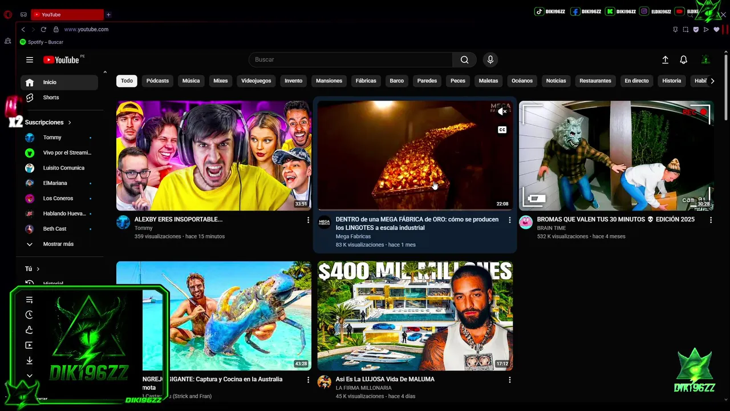This screenshot has width=730, height=411.
Task: Open DENTRO de una MEGA FÁBRICA title
Action: pyautogui.click(x=417, y=224)
